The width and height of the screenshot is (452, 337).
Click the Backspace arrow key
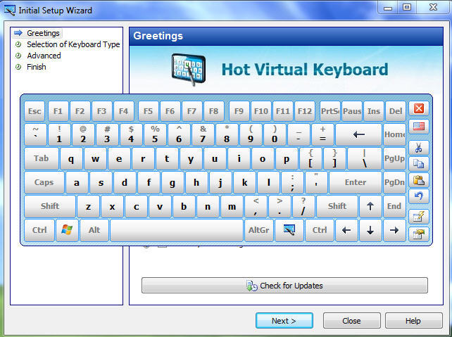pyautogui.click(x=359, y=134)
